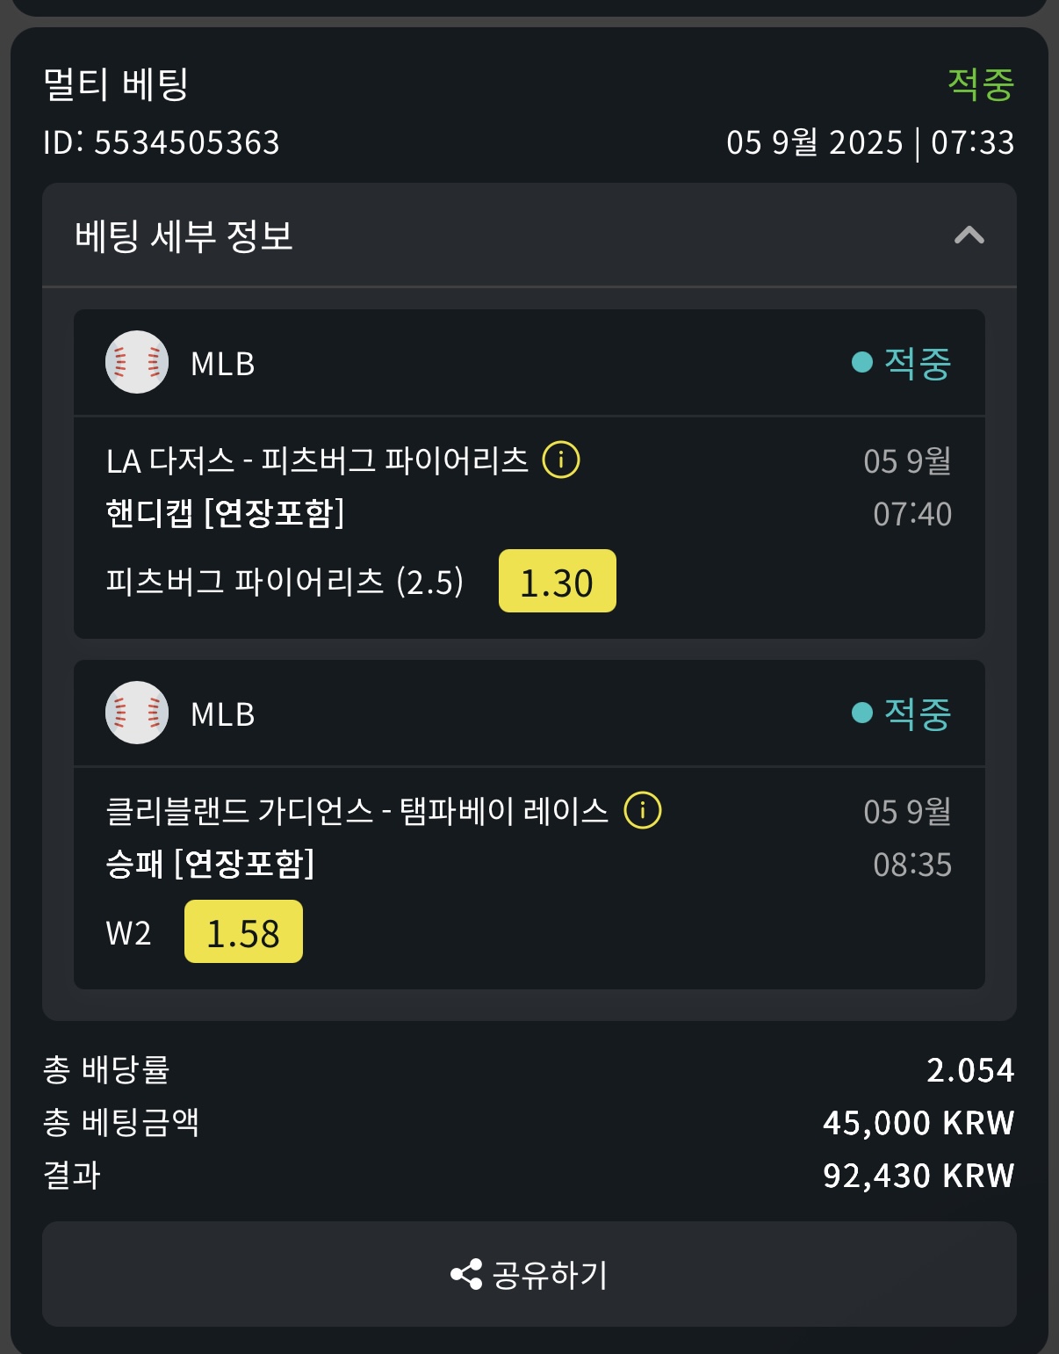Click second MLB league label

223,714
